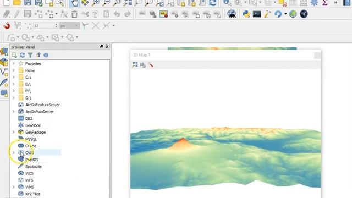Open plugin reloader dropdown arrow
Image resolution: width=352 pixels, height=198 pixels.
click(x=285, y=14)
